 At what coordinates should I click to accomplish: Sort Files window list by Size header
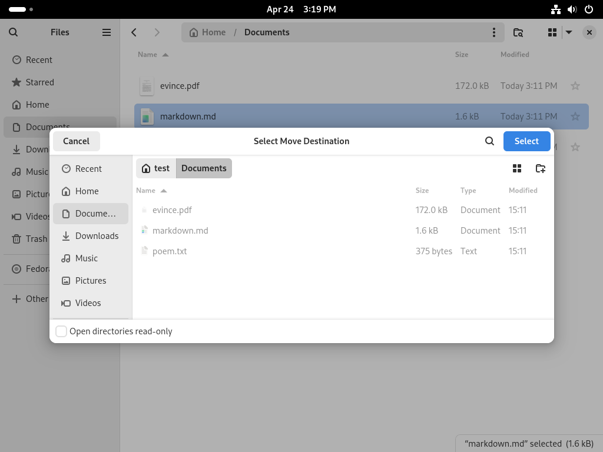[x=462, y=55]
